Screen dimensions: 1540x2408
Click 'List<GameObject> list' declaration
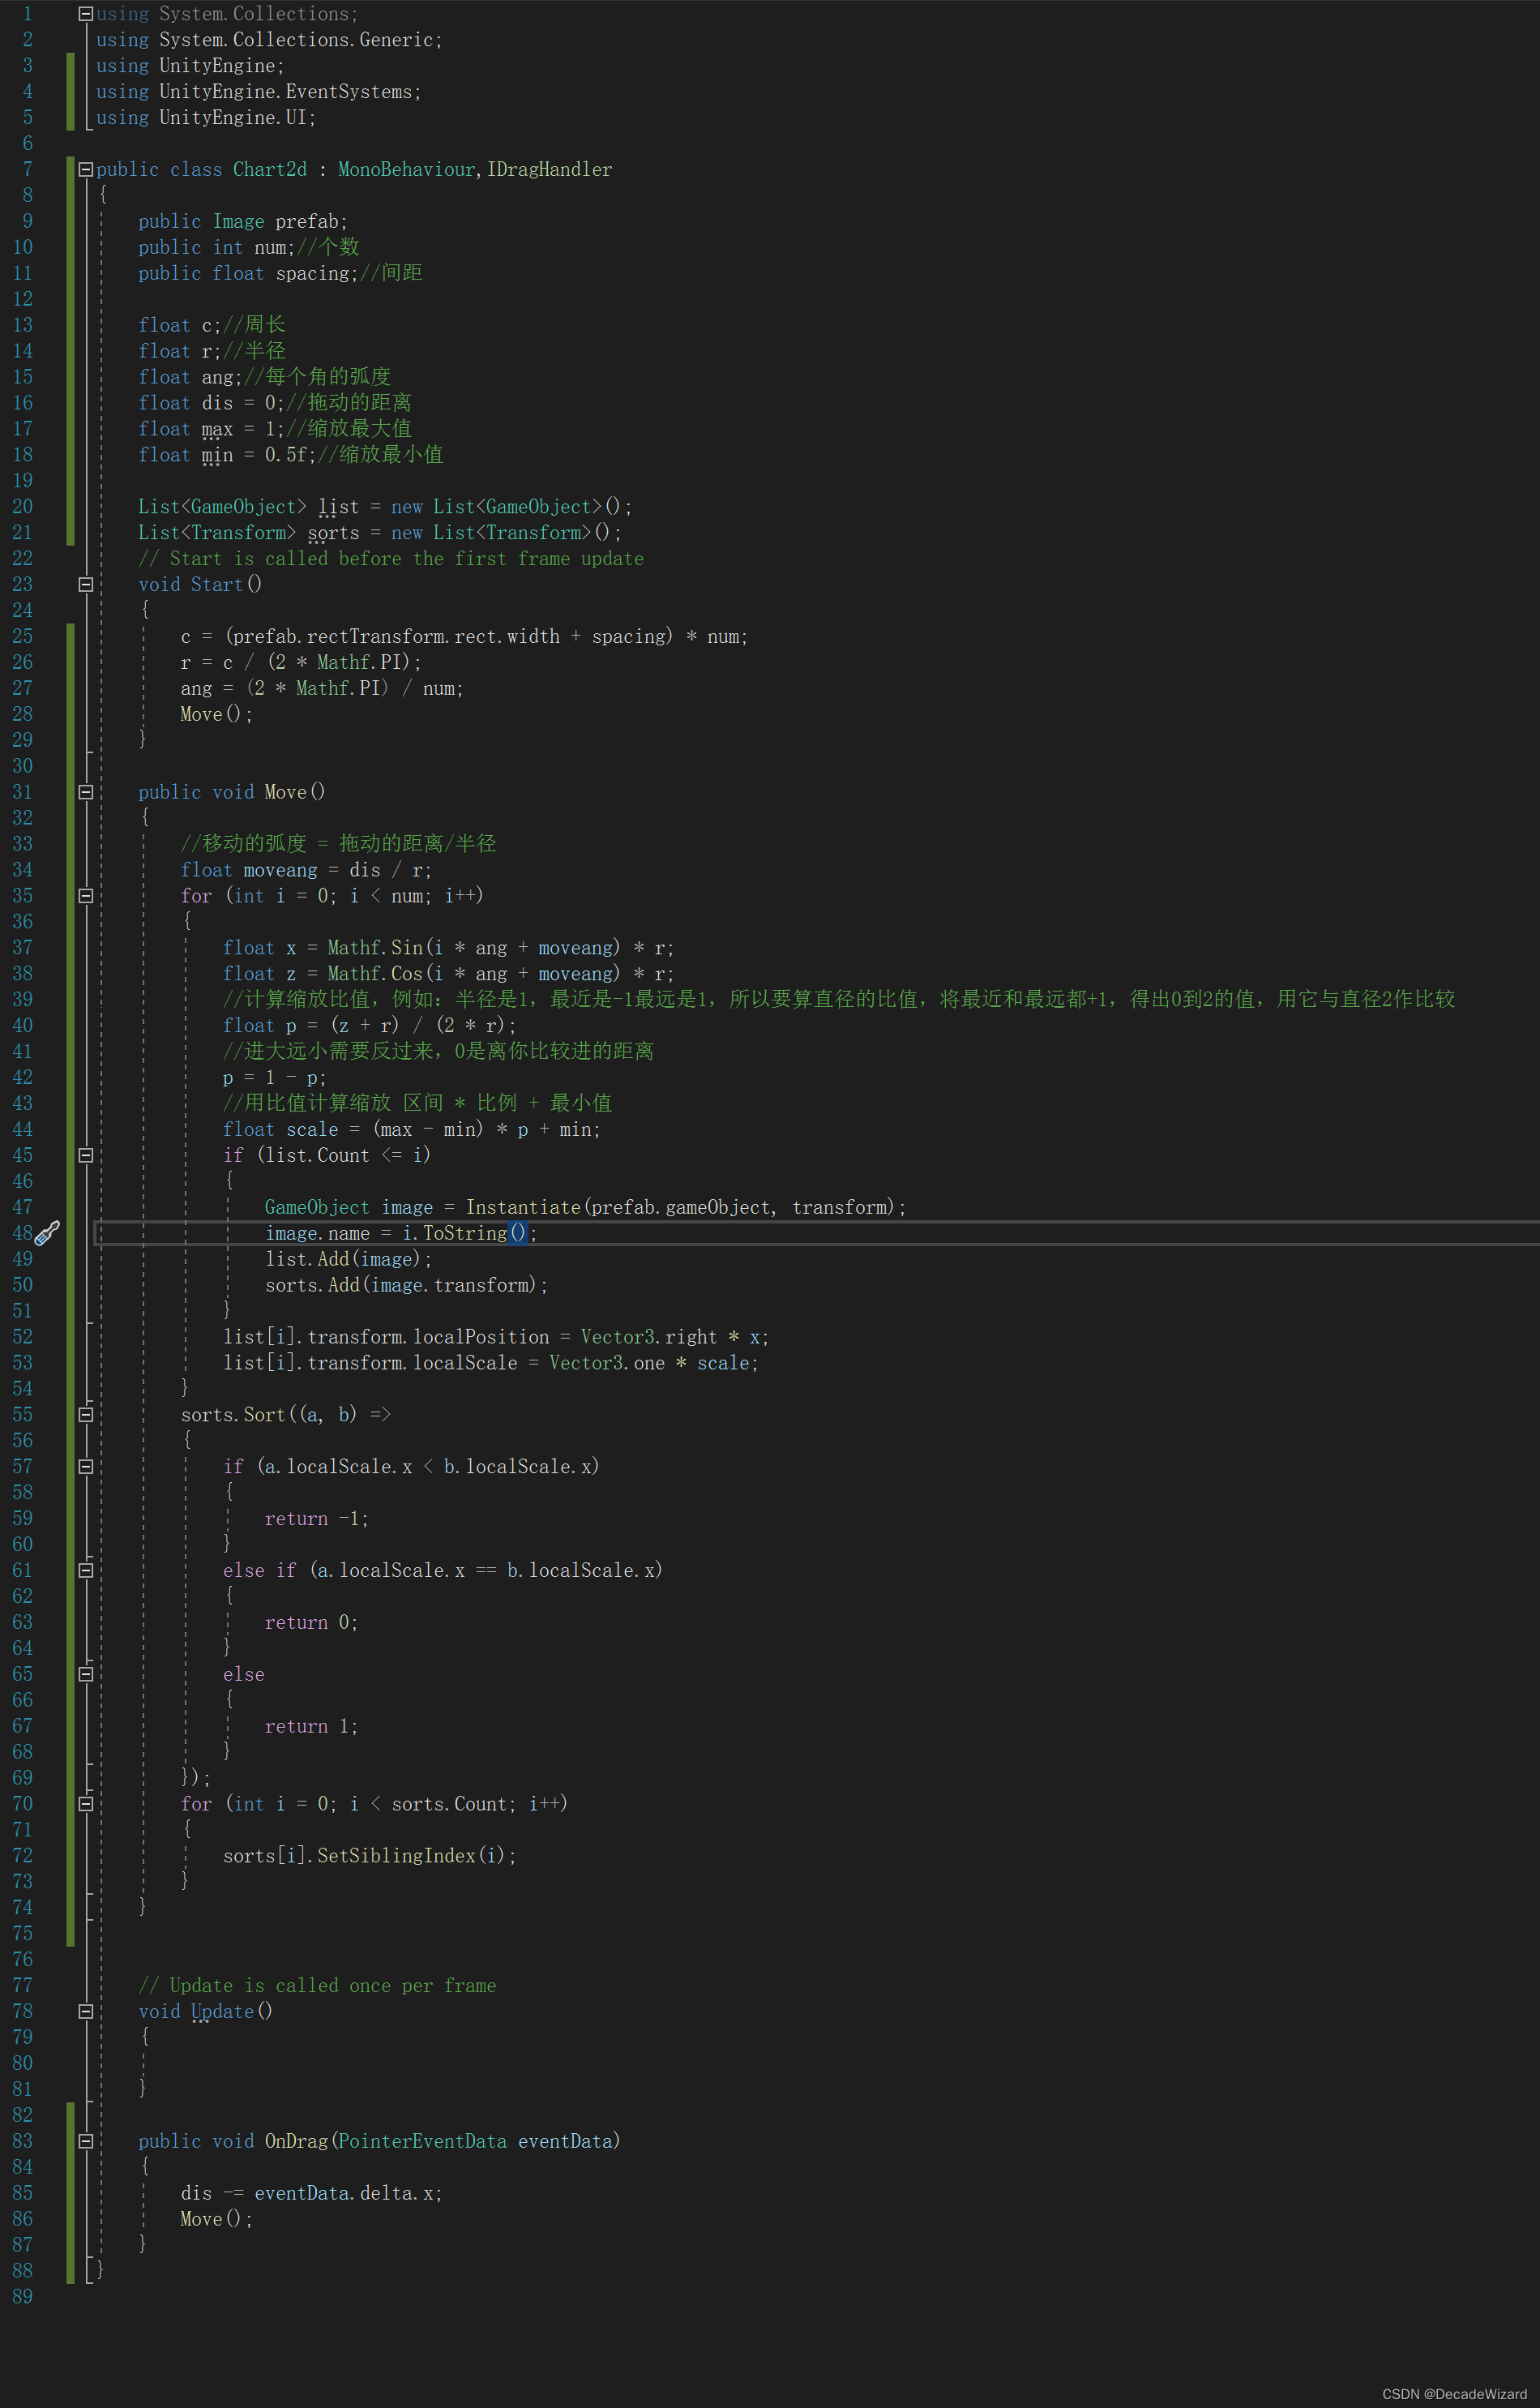click(x=248, y=507)
